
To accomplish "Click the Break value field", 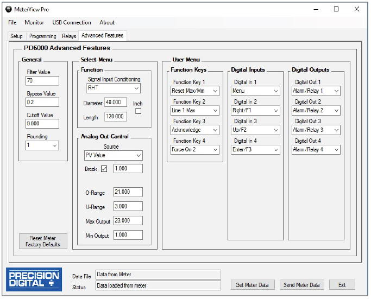I will point(128,169).
